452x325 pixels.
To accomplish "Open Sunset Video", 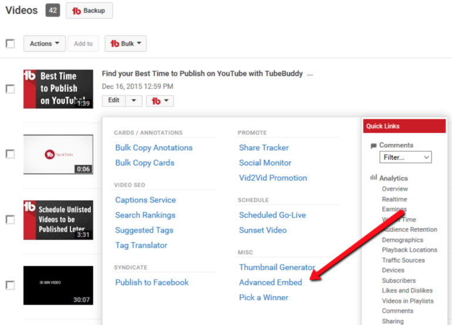I will 263,230.
